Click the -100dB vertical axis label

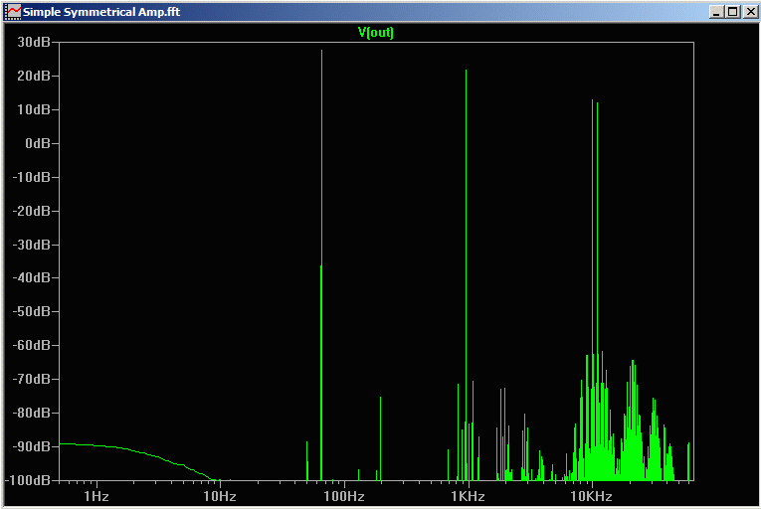pos(28,480)
